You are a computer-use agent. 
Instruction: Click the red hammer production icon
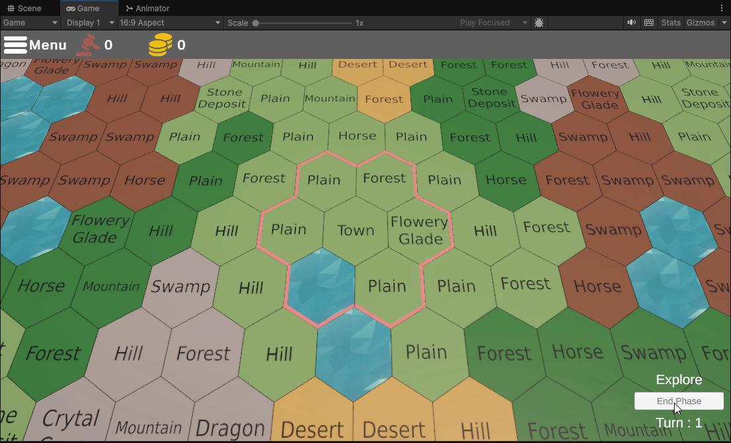click(x=88, y=45)
